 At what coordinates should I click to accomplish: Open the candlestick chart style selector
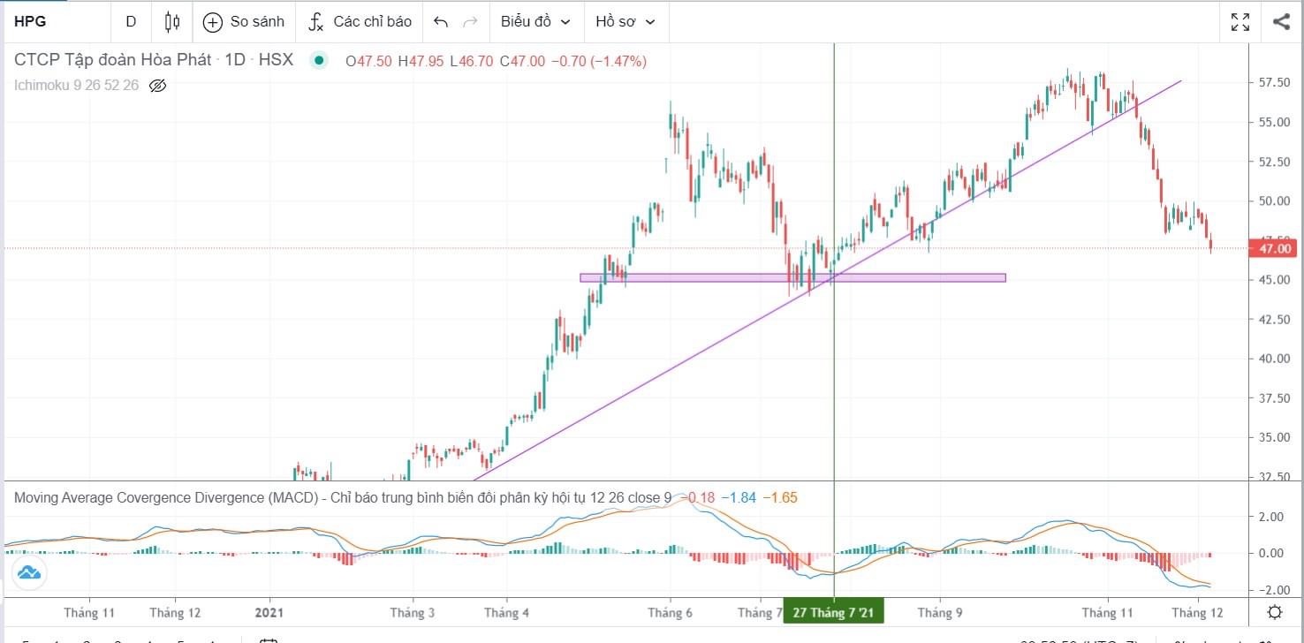coord(172,22)
